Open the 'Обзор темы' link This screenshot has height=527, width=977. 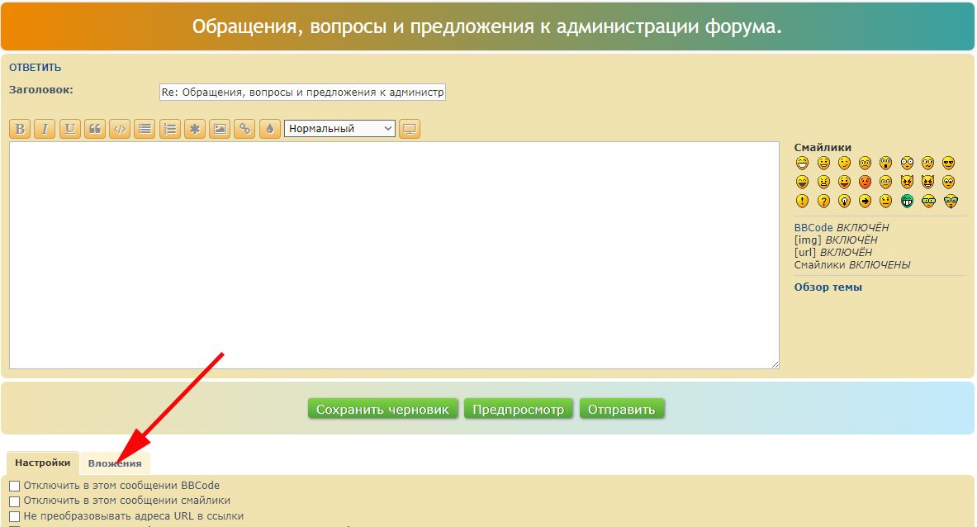coord(828,287)
